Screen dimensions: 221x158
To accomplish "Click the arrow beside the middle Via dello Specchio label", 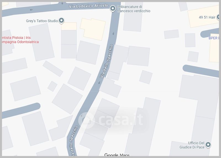I will click(99, 83).
